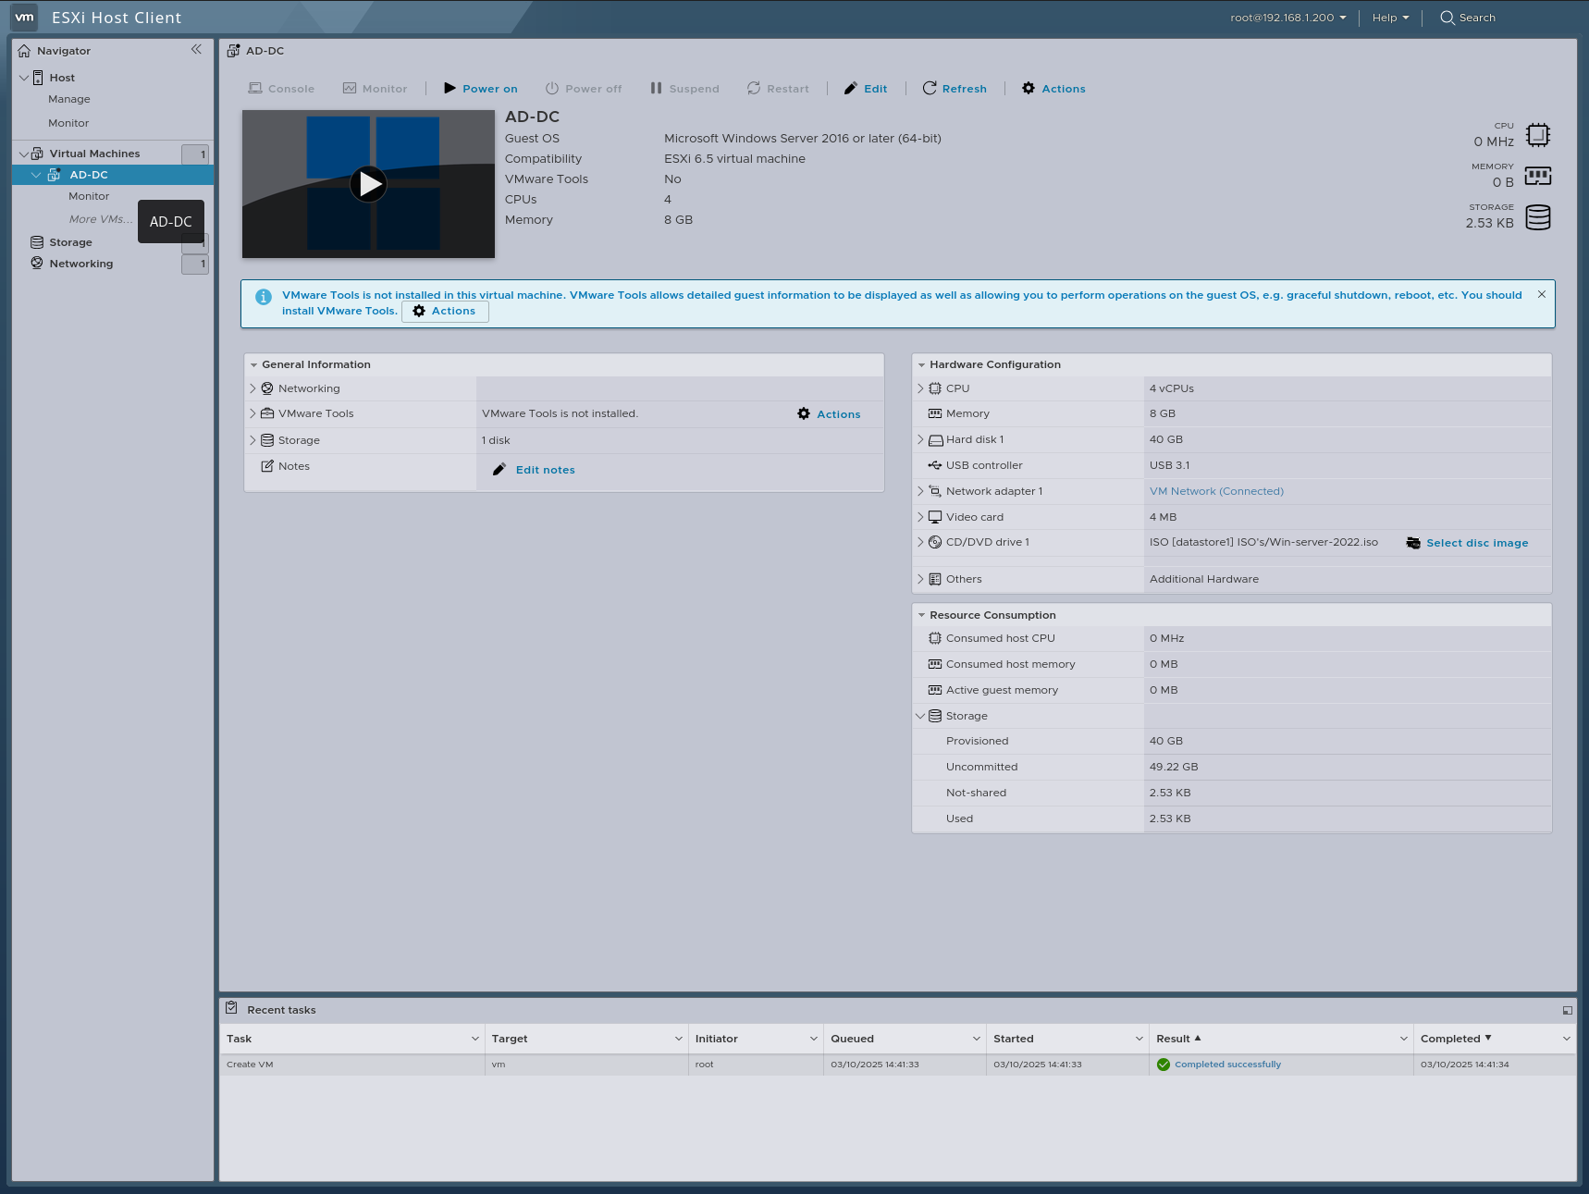Image resolution: width=1589 pixels, height=1194 pixels.
Task: Click the Edit pencil icon for VM settings
Action: coord(851,88)
